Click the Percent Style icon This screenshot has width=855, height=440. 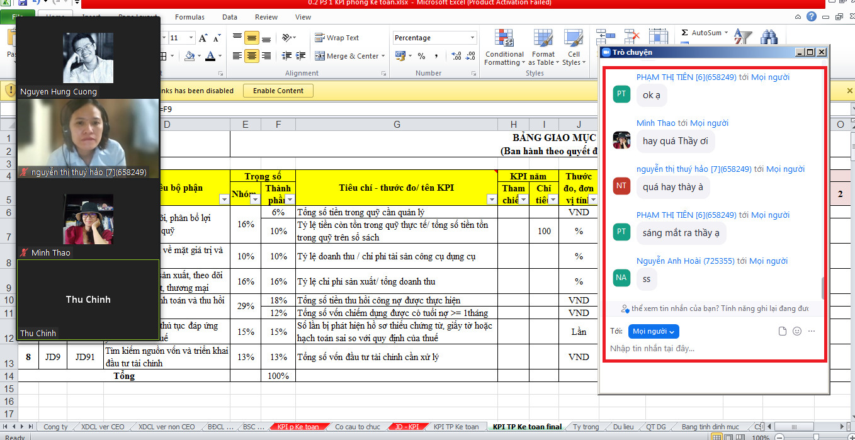421,56
